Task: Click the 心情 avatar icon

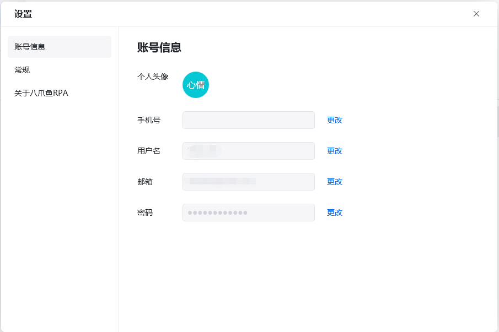Action: [x=196, y=84]
